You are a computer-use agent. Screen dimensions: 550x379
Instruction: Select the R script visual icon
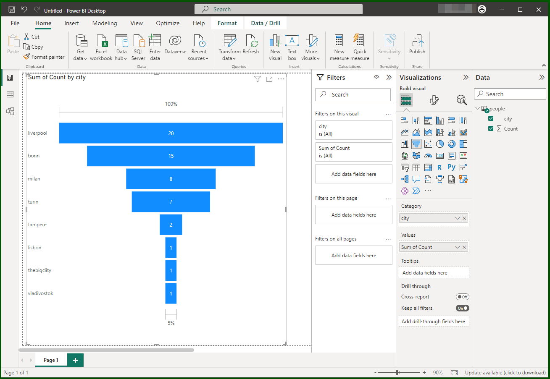[x=440, y=167]
